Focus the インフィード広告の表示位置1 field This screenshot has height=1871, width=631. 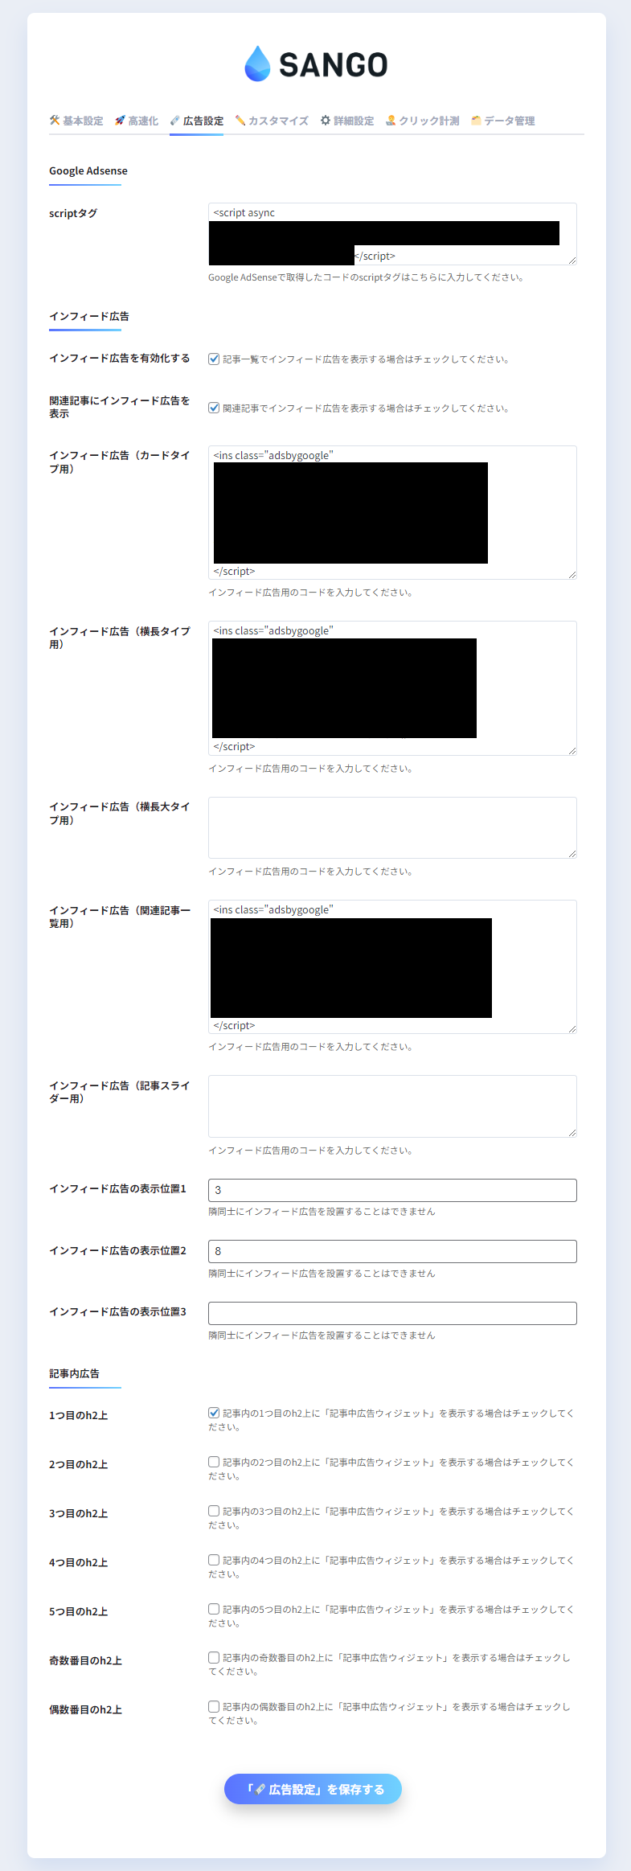point(392,1190)
